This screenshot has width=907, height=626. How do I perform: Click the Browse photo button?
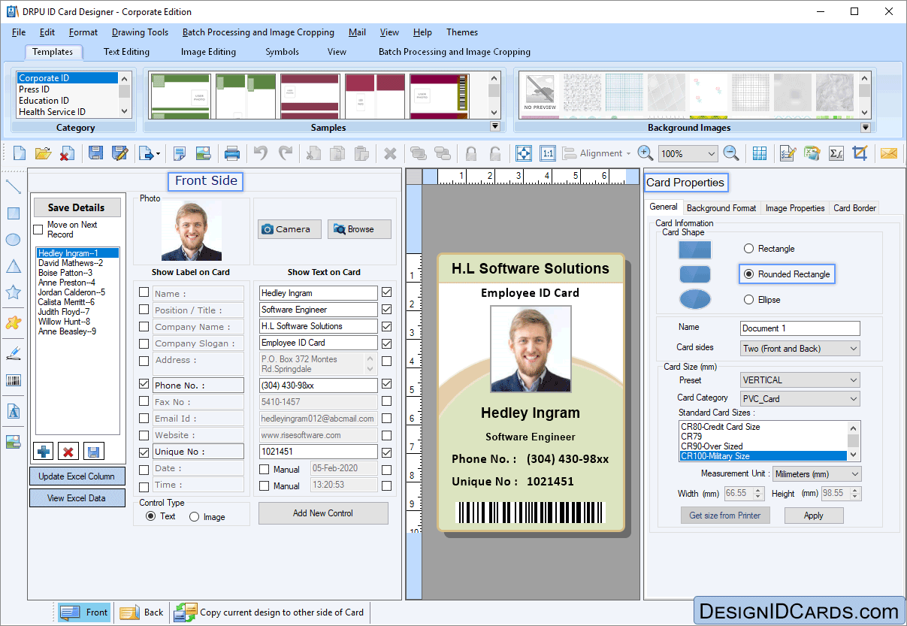coord(359,229)
